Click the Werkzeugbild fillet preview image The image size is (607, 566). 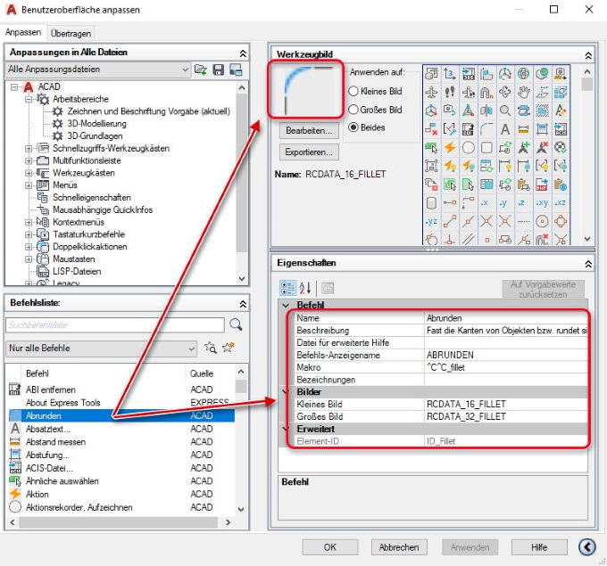click(307, 89)
